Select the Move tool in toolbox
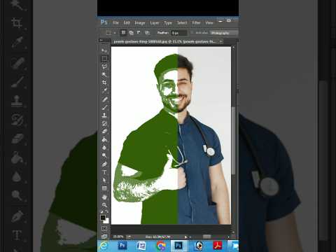 coord(104,50)
